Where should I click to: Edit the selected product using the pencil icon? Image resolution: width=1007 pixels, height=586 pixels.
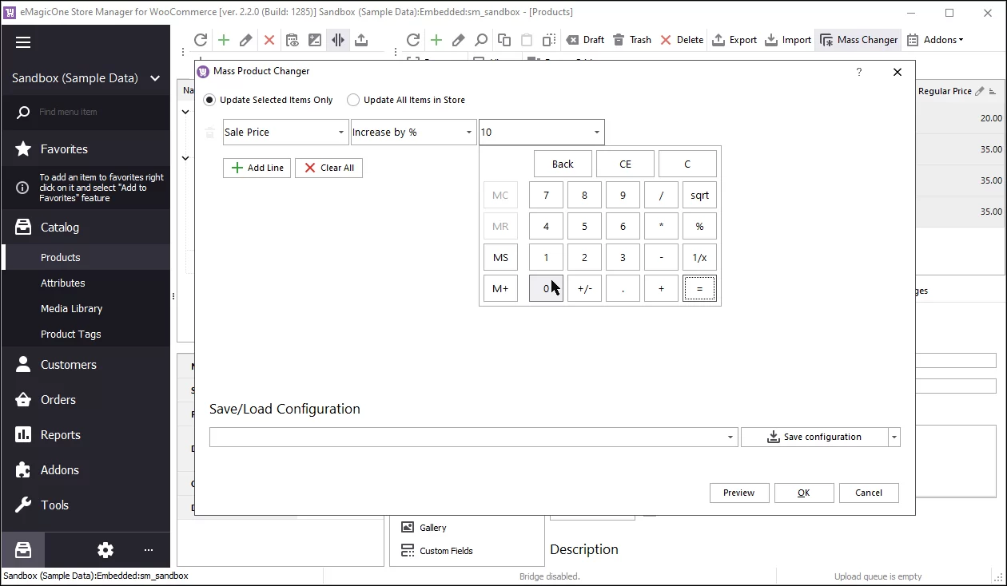pyautogui.click(x=247, y=39)
